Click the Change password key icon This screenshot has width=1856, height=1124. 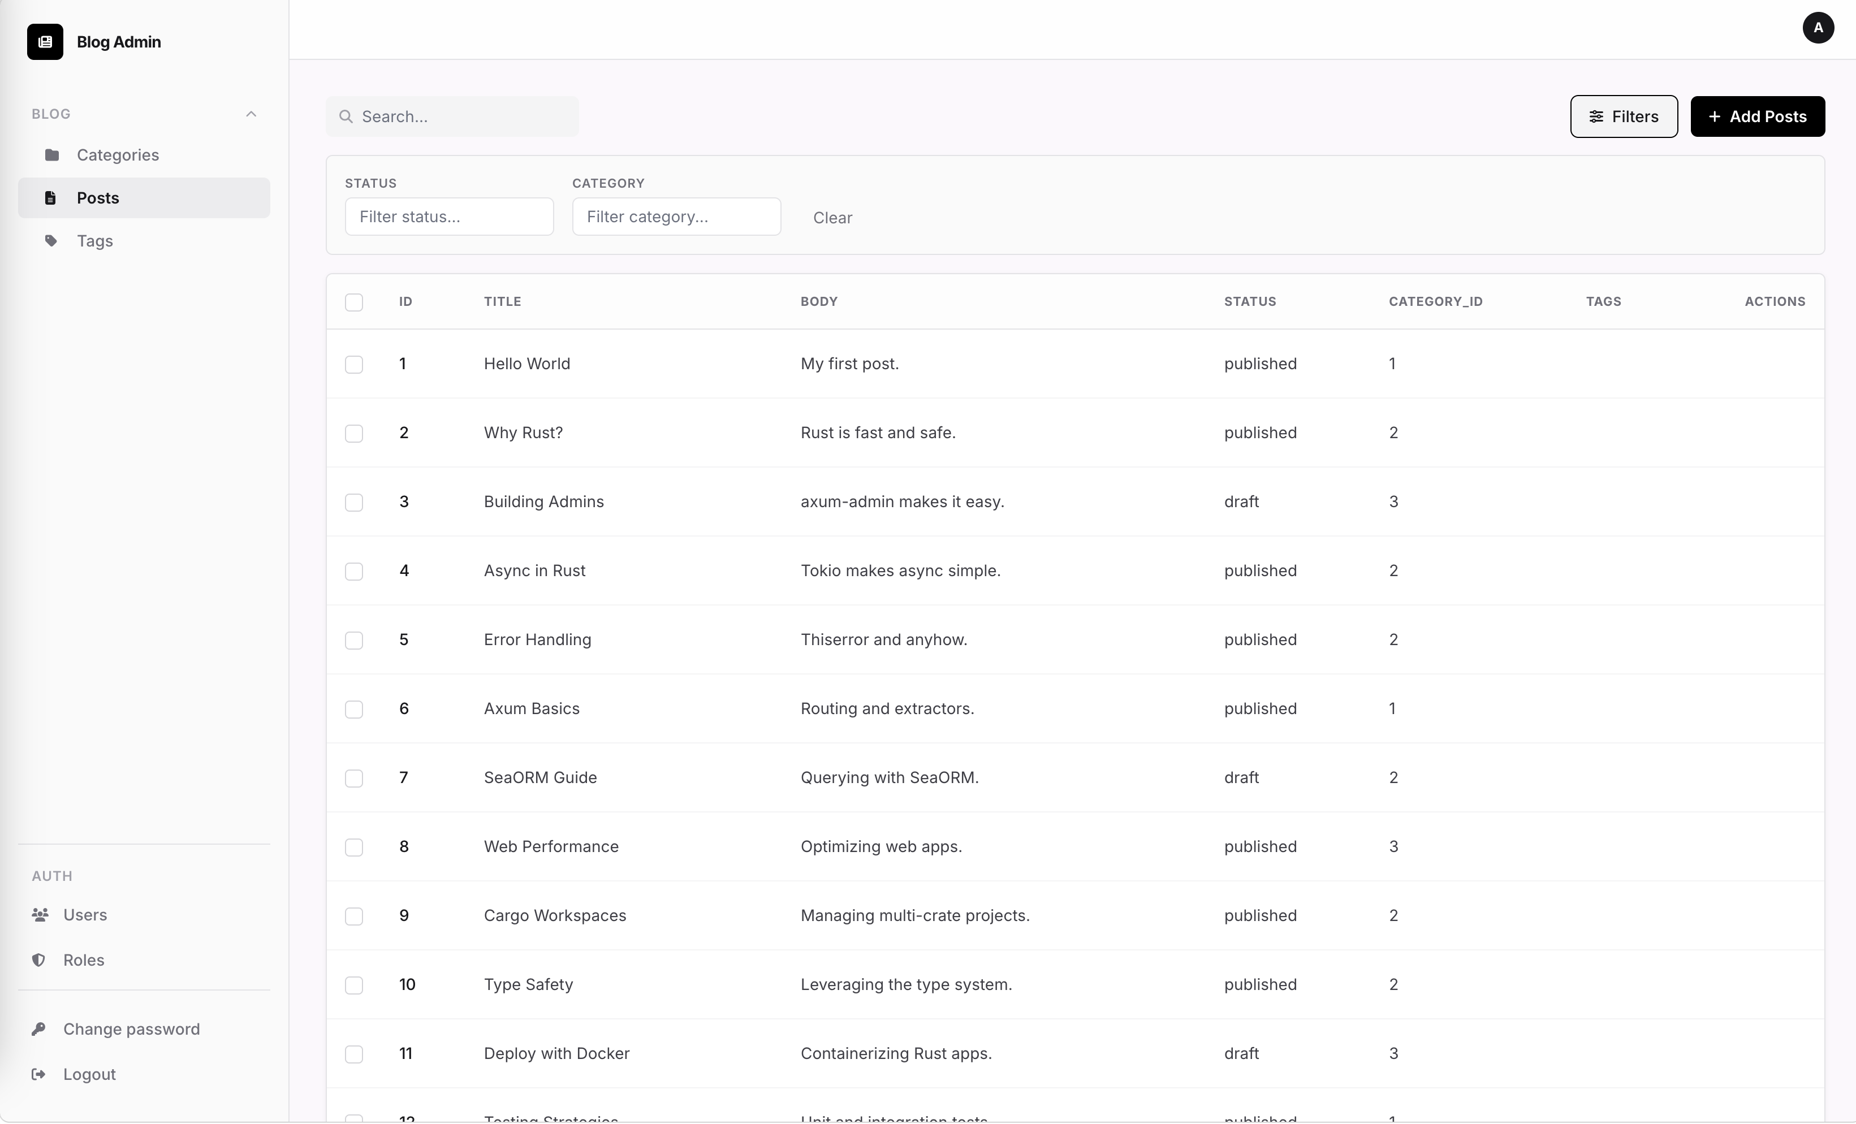click(39, 1029)
